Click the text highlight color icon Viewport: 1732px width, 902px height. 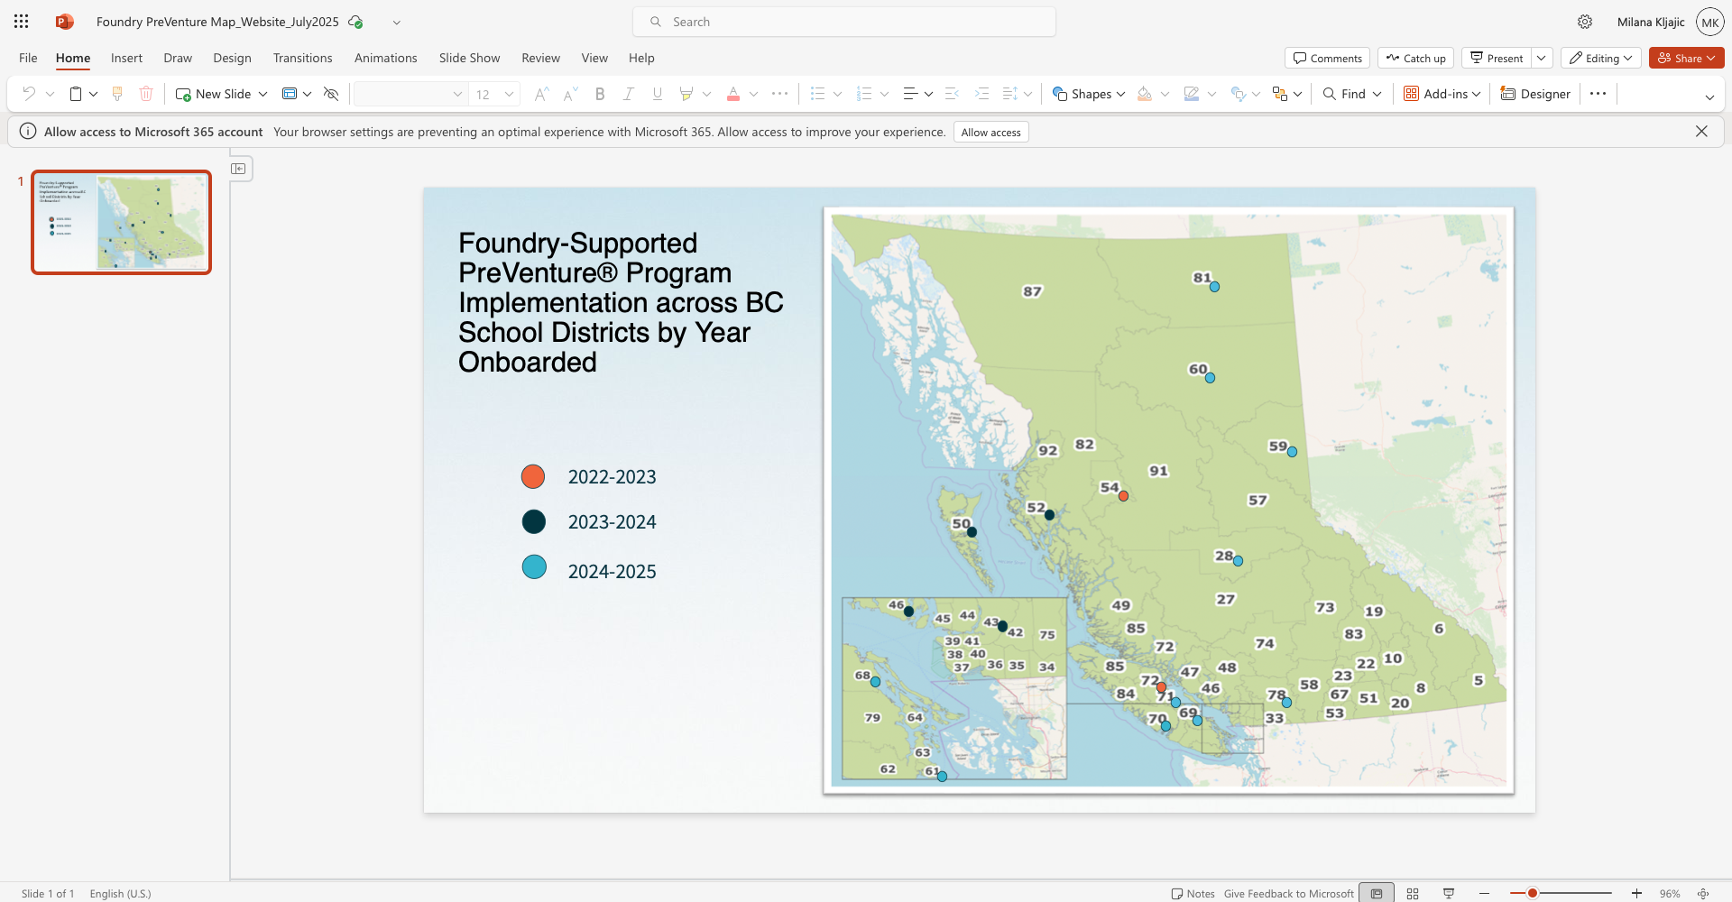[x=686, y=94]
